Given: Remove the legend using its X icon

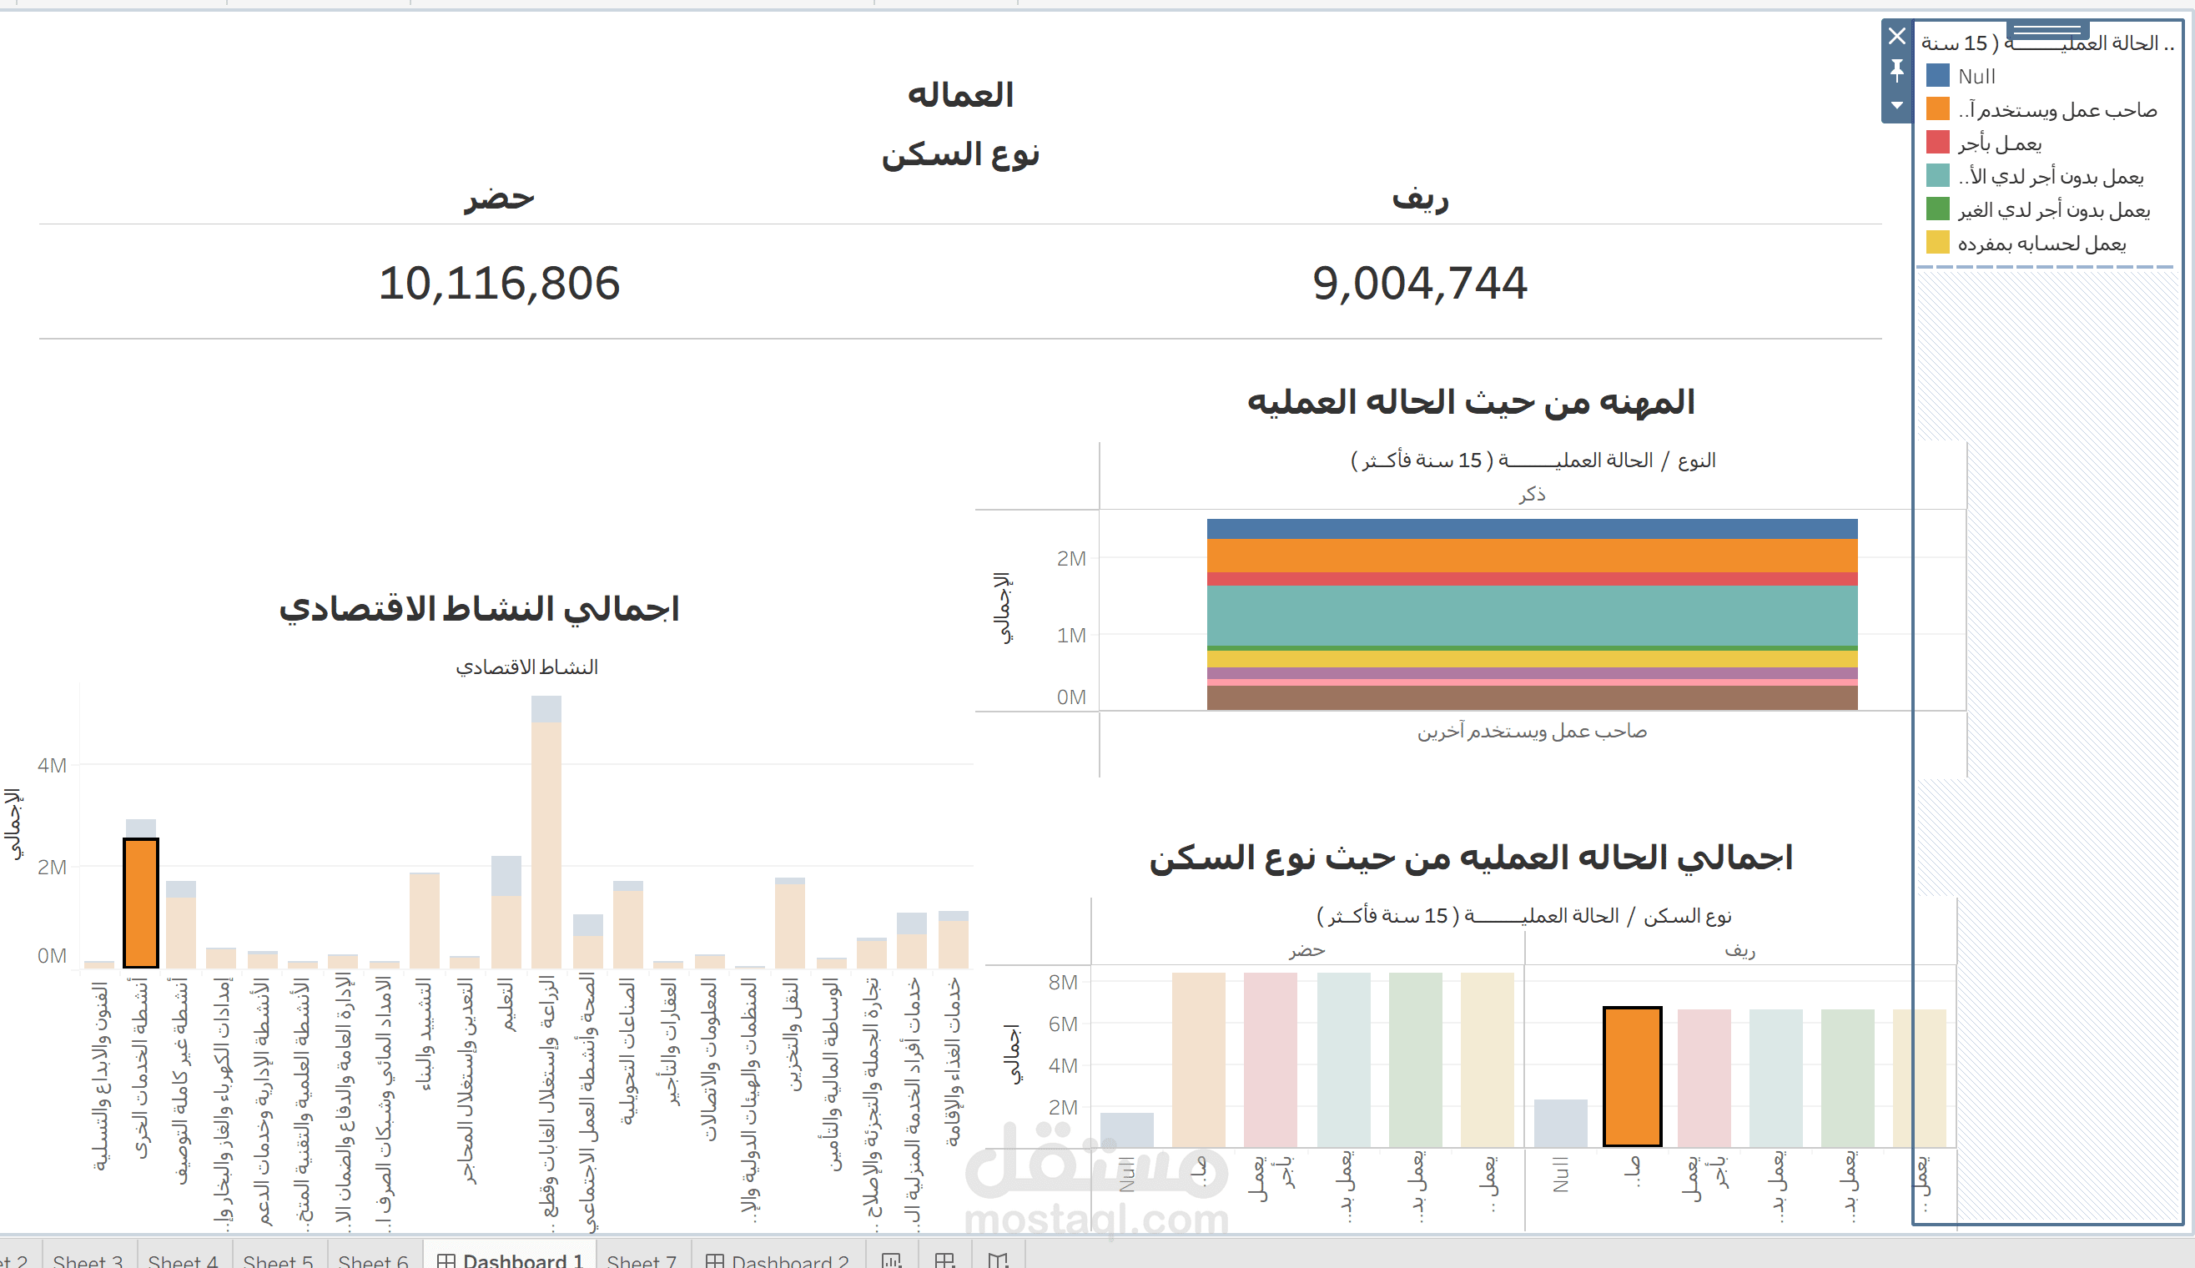Looking at the screenshot, I should pyautogui.click(x=1896, y=36).
